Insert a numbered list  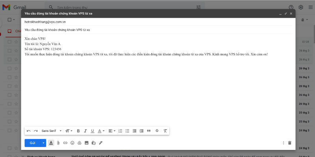tap(120, 131)
